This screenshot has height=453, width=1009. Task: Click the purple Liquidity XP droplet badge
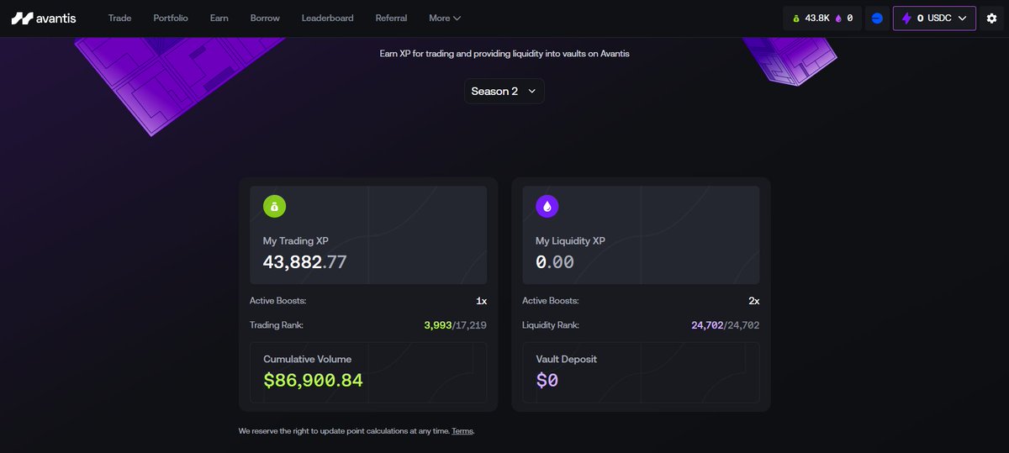coord(547,206)
